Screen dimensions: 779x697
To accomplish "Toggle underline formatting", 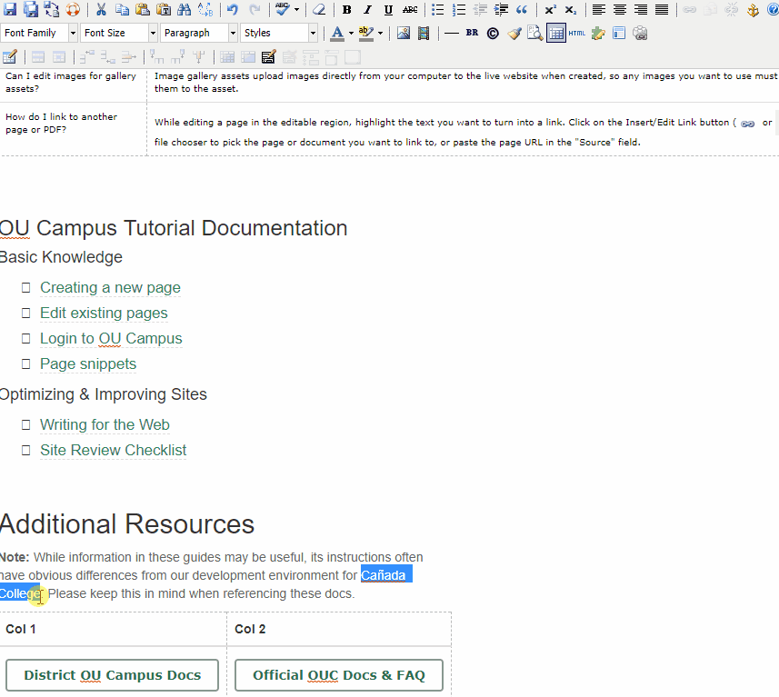I will pos(388,9).
